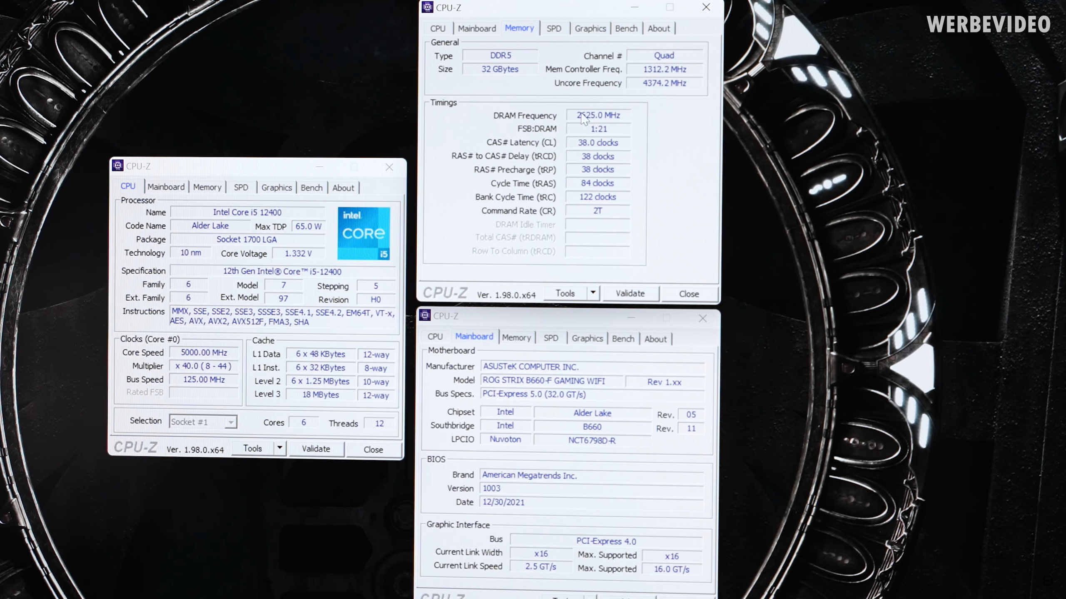
Task: Close the CPU tab CPU-Z window with X
Action: [x=389, y=167]
